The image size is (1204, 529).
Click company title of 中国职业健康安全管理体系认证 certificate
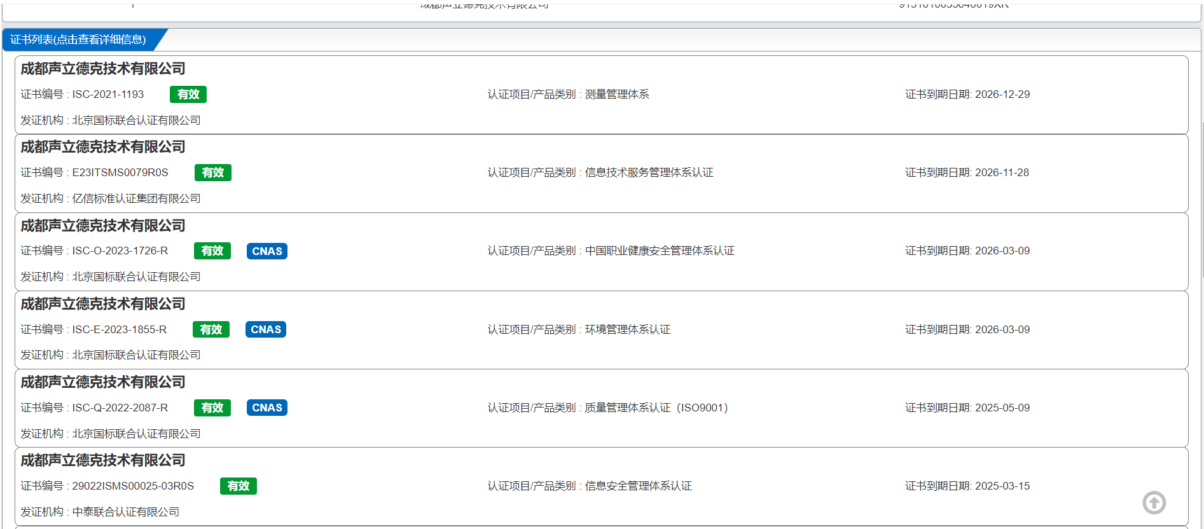point(103,226)
